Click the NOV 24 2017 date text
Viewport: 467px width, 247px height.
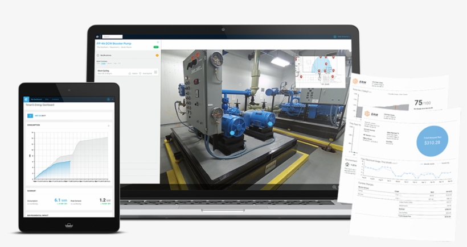(40, 116)
